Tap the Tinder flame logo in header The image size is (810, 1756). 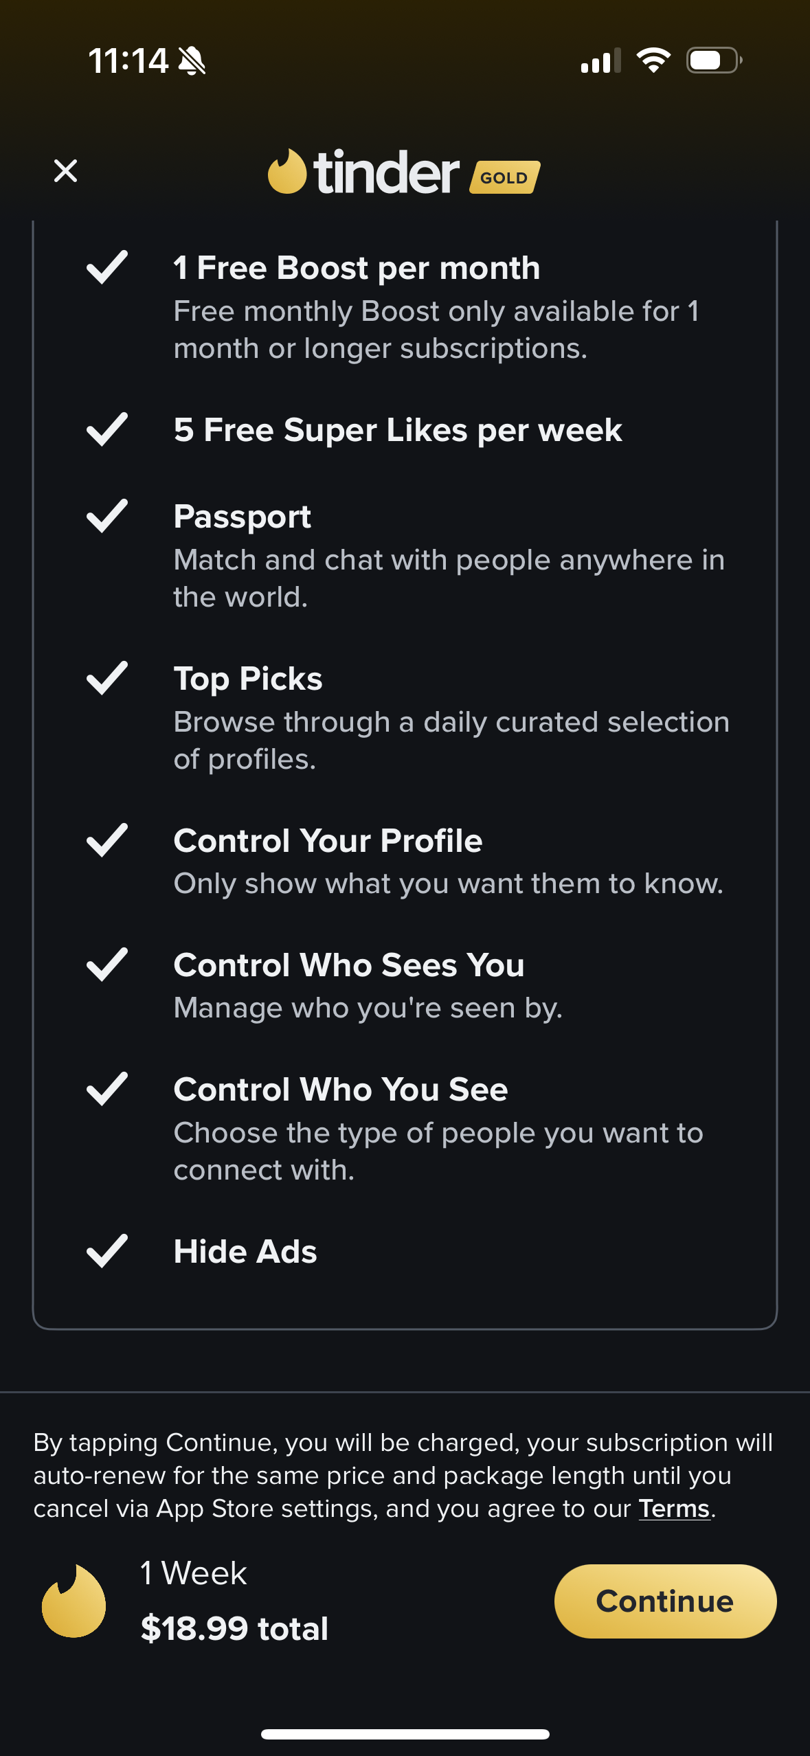coord(287,172)
